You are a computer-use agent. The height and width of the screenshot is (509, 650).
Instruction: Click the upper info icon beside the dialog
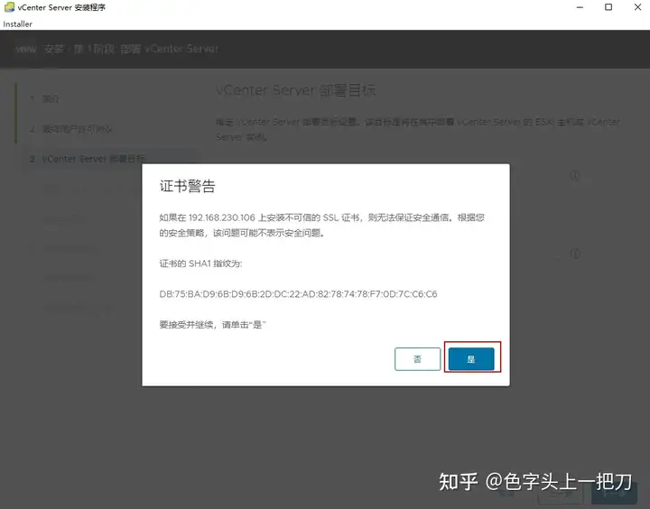575,175
